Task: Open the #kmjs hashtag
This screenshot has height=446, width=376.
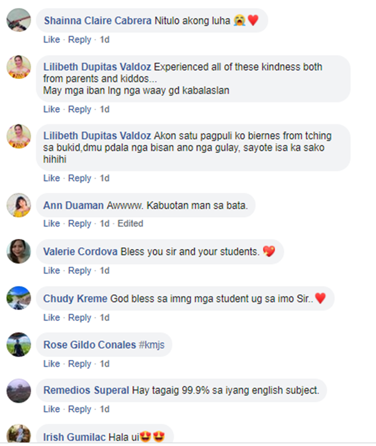Action: [152, 345]
